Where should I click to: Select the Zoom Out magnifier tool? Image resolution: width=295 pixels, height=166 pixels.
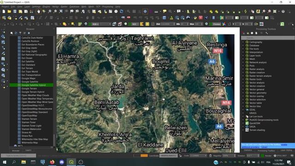click(x=55, y=12)
